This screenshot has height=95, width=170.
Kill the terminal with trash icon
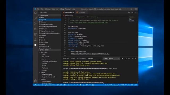tap(129, 59)
